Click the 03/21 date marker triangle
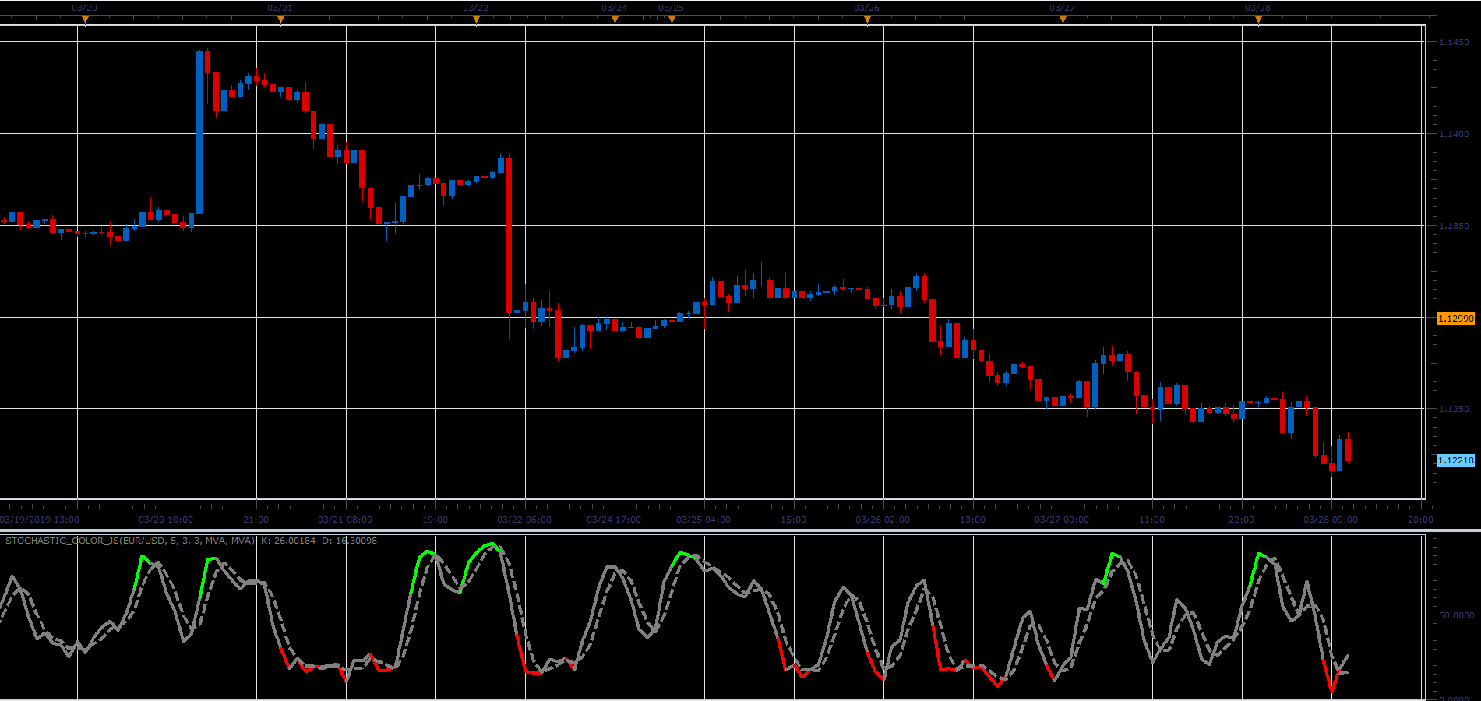 click(x=280, y=20)
